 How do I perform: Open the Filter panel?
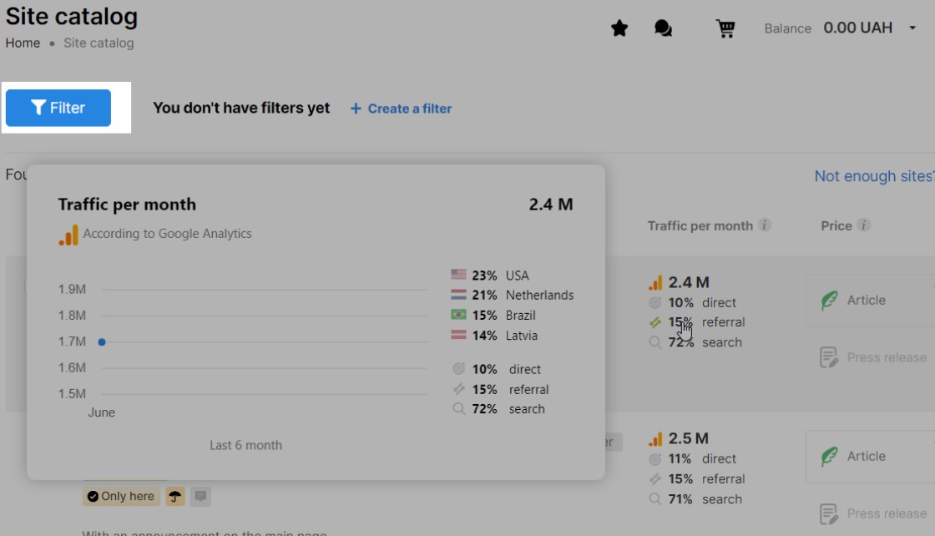point(58,108)
